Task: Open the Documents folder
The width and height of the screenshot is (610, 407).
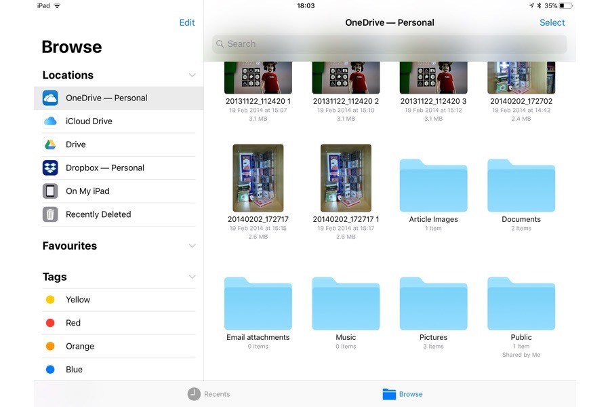Action: pos(521,185)
